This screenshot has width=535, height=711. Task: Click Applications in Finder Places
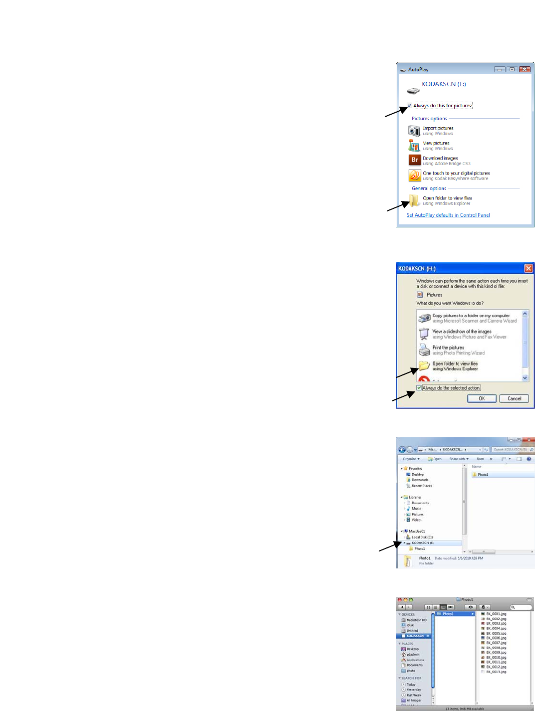(412, 660)
